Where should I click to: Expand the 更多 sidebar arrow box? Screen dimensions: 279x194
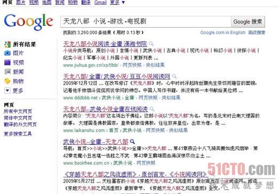tap(7, 91)
